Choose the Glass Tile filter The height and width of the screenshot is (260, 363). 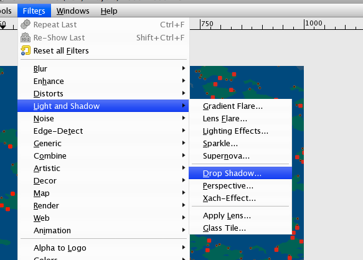pyautogui.click(x=240, y=228)
